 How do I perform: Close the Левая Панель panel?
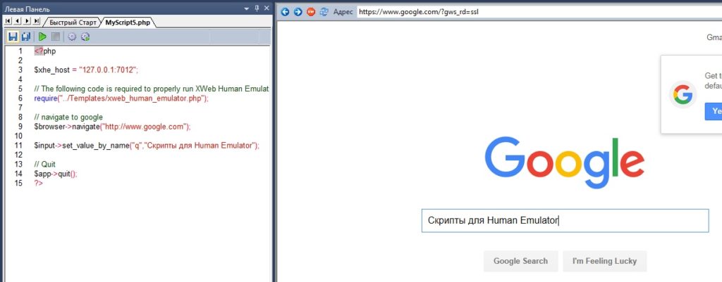[x=267, y=8]
